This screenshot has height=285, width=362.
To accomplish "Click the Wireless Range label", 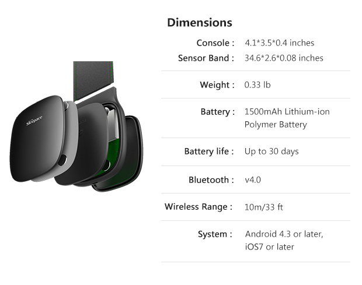I will (x=199, y=206).
